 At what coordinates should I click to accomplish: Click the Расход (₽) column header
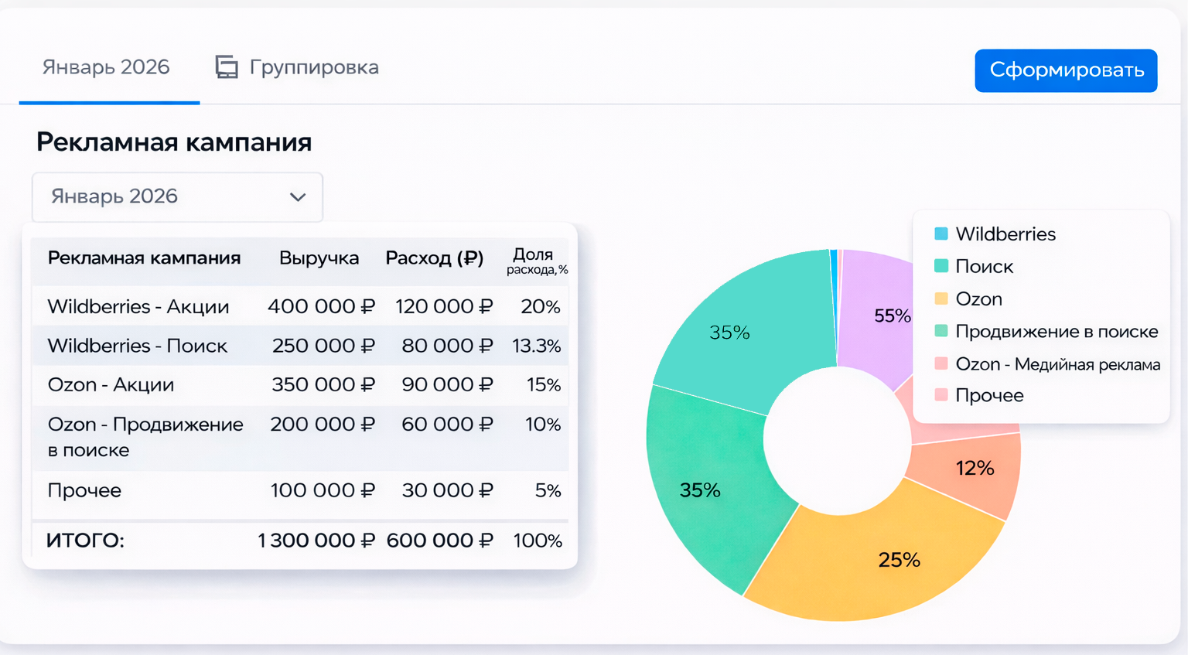pyautogui.click(x=434, y=258)
